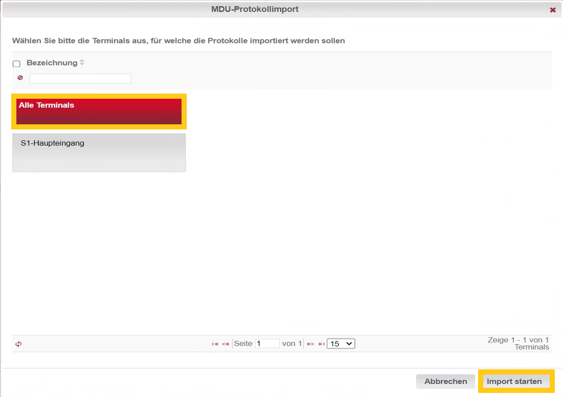
Task: Select the Alle Terminals tile
Action: tap(99, 112)
